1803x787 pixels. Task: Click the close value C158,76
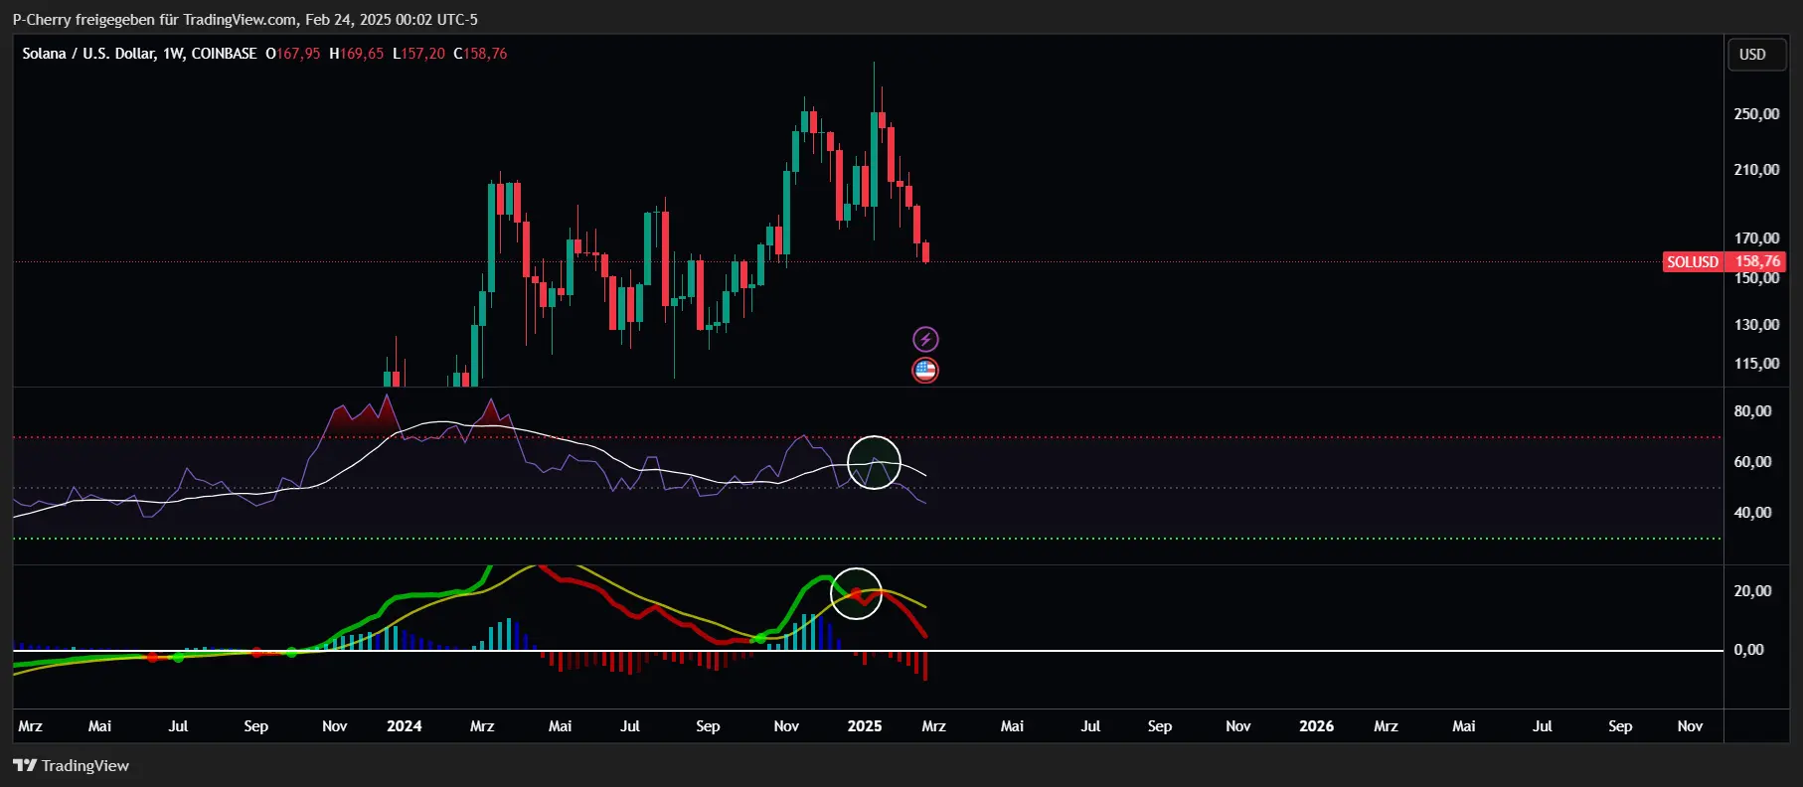tap(480, 54)
